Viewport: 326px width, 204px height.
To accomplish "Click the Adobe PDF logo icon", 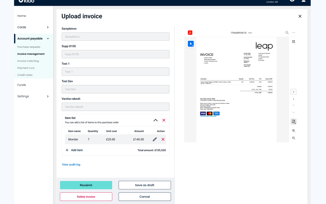I will pos(190,33).
